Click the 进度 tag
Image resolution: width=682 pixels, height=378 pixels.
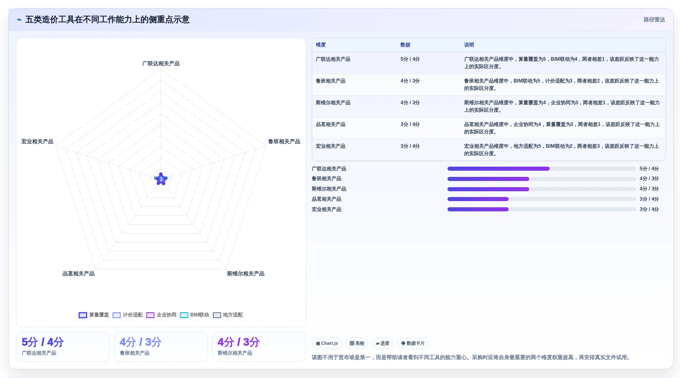click(x=382, y=343)
